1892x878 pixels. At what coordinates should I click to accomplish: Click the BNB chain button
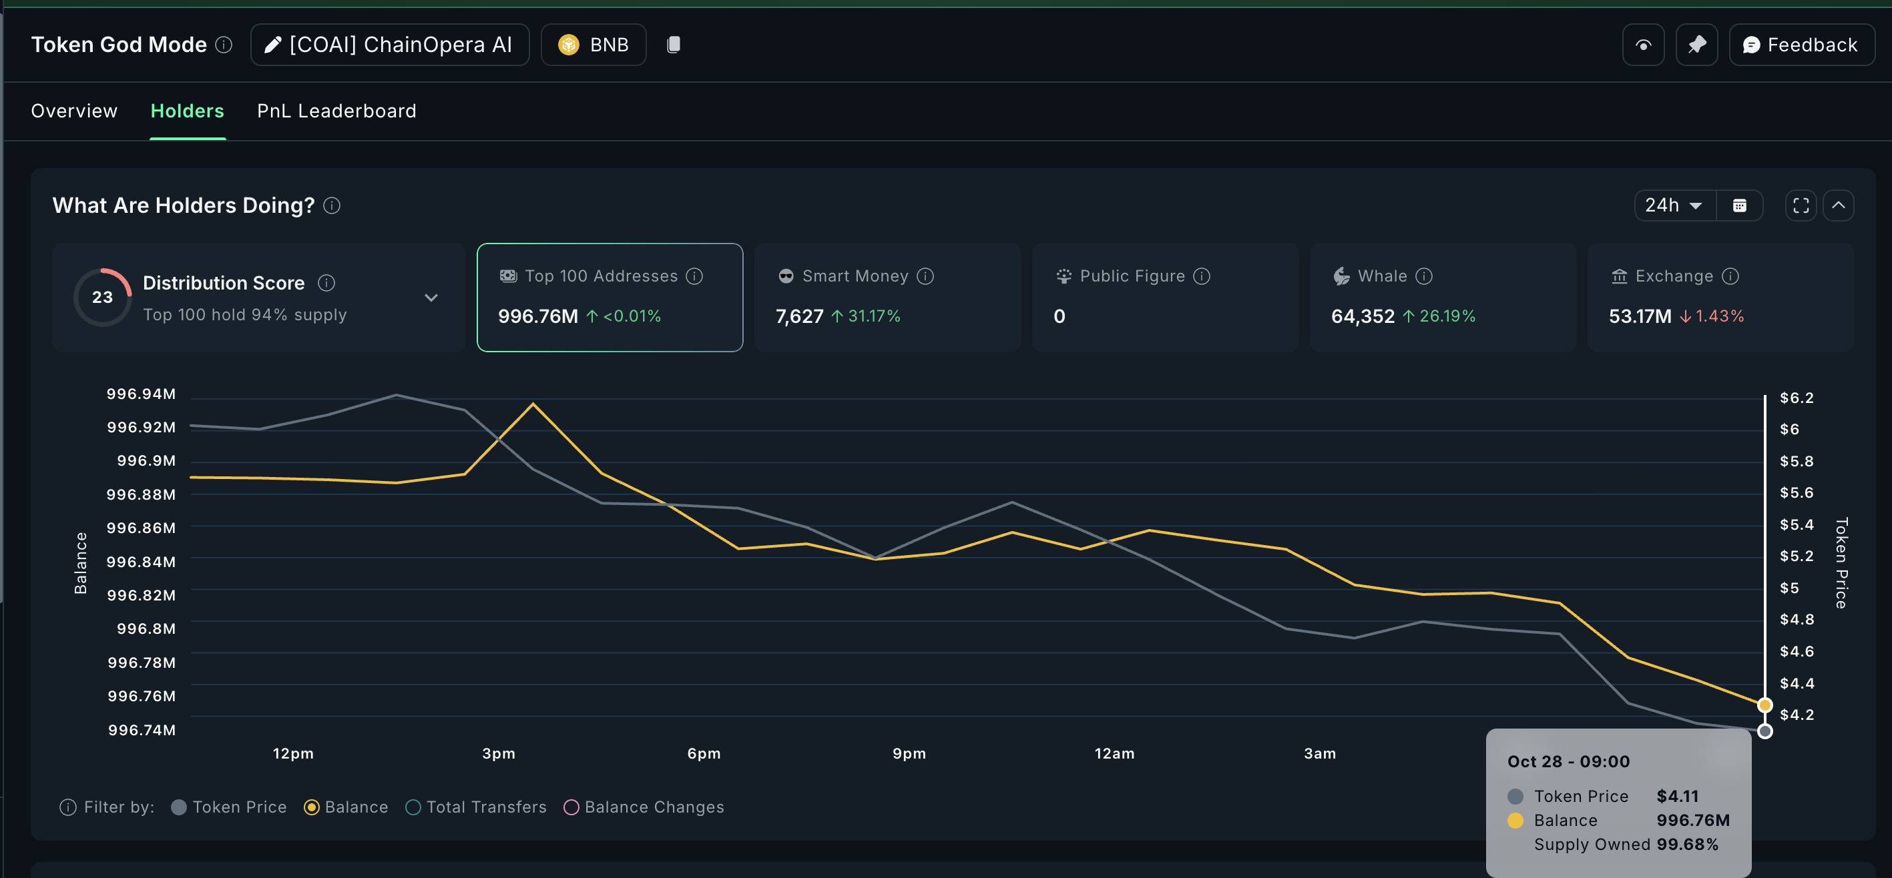point(594,45)
